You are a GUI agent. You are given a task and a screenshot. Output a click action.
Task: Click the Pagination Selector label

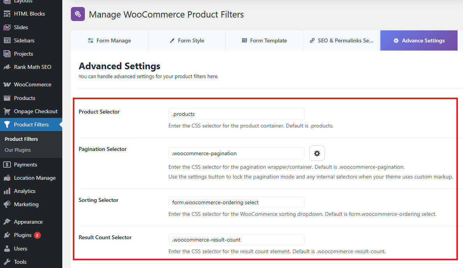(103, 149)
